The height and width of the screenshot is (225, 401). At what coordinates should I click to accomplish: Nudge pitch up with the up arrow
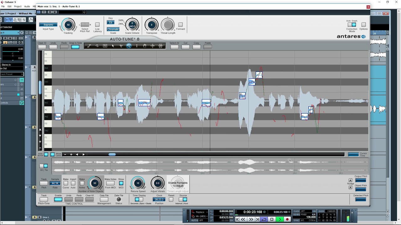tap(351, 180)
